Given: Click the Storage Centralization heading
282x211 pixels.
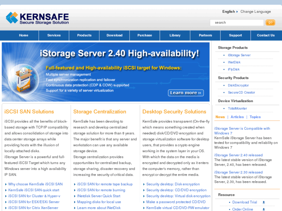Looking at the screenshot, I should click(100, 112).
